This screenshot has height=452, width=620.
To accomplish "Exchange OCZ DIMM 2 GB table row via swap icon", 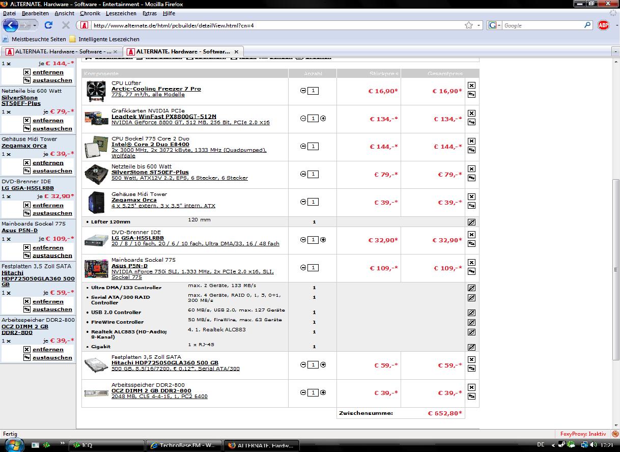I will tap(471, 396).
